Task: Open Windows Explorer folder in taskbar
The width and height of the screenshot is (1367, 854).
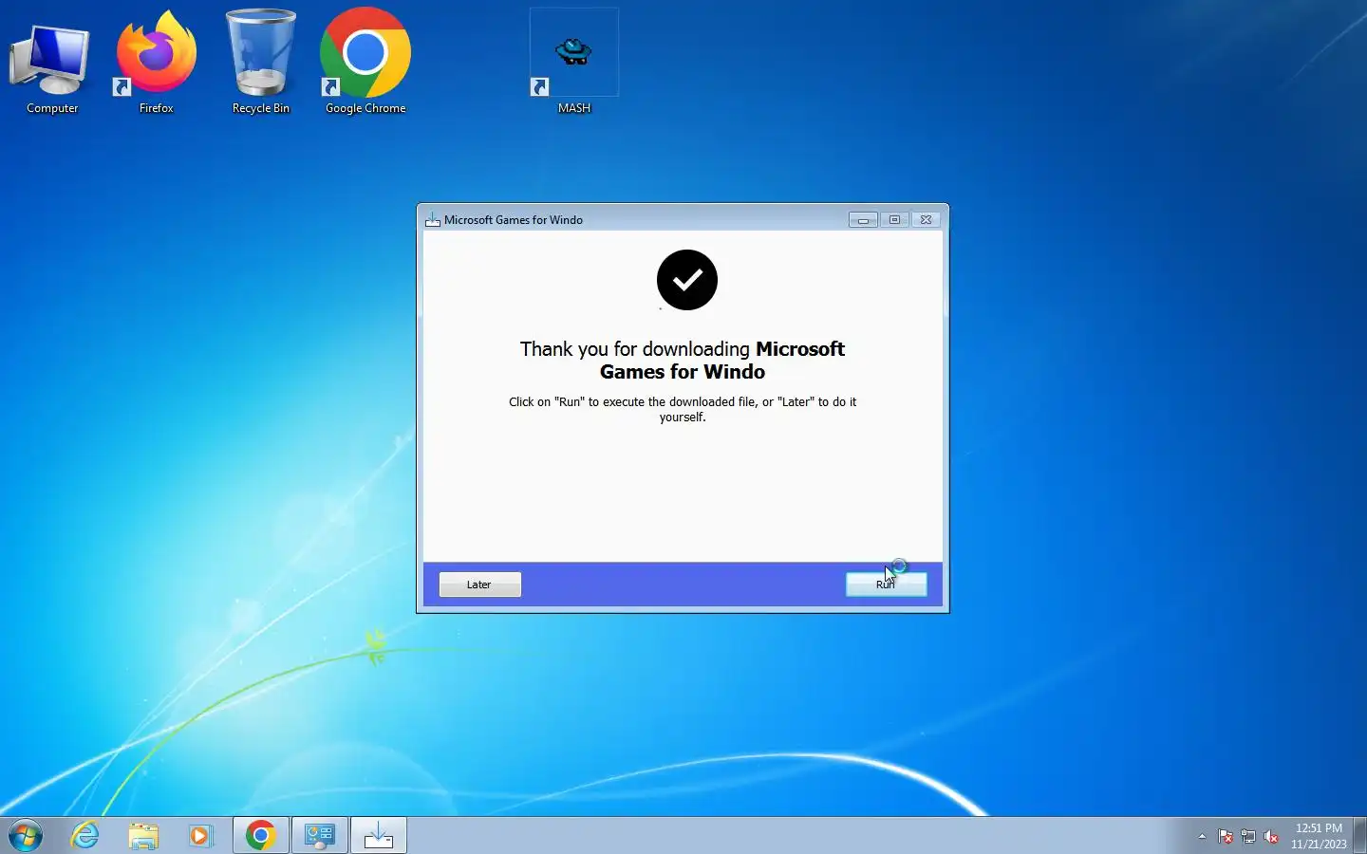Action: pyautogui.click(x=143, y=836)
